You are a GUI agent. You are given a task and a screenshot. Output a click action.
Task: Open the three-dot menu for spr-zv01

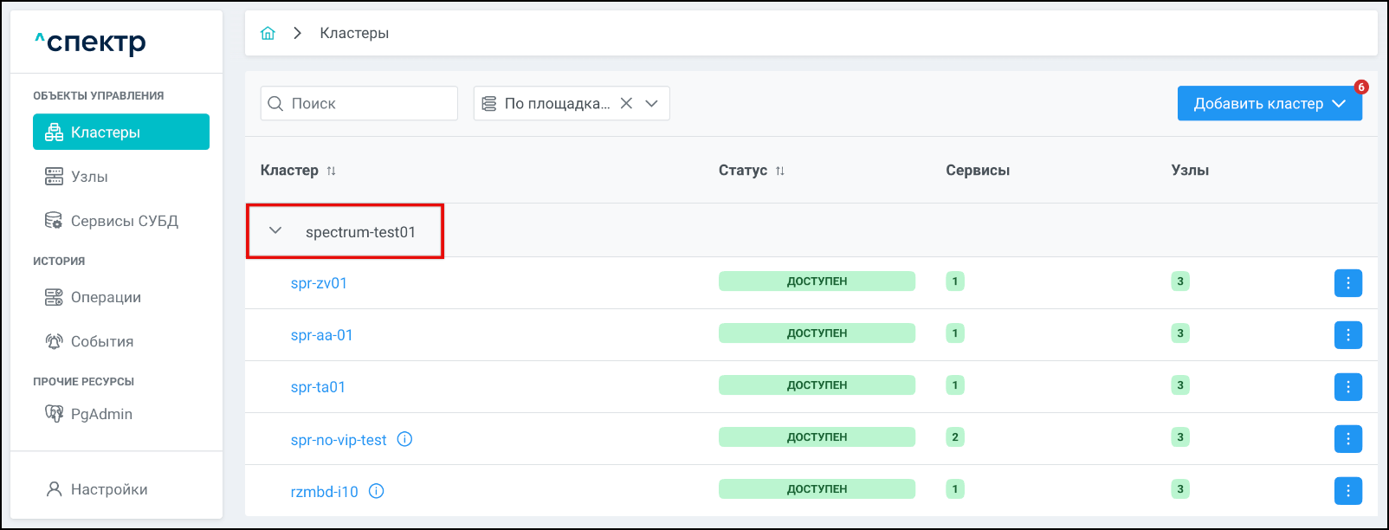tap(1347, 283)
